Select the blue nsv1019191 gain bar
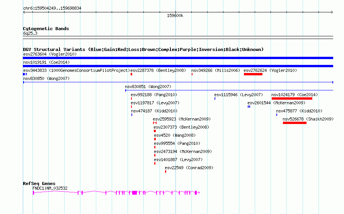This screenshot has height=214, width=344. tap(178, 66)
